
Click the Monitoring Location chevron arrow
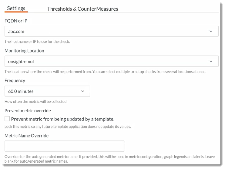coord(211,61)
